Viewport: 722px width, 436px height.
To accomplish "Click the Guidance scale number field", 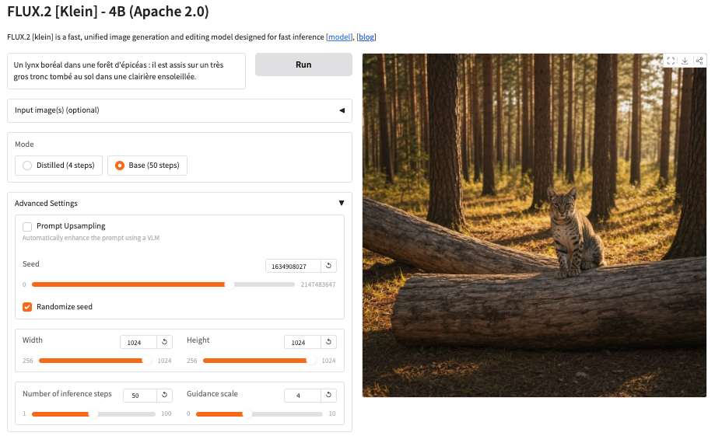I will click(302, 396).
